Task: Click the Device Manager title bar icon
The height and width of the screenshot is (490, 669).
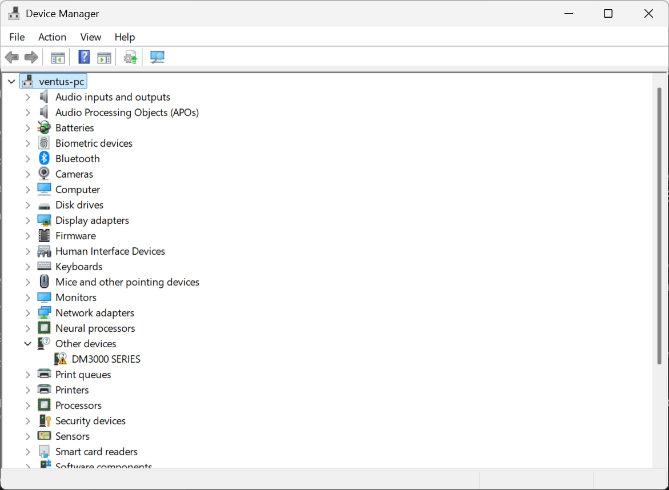Action: (x=14, y=13)
